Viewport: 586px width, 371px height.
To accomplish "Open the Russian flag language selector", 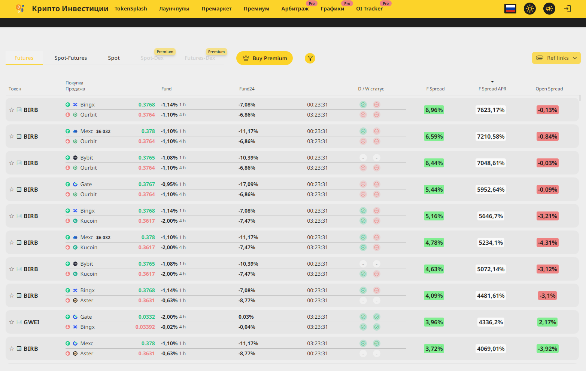I will [x=510, y=9].
